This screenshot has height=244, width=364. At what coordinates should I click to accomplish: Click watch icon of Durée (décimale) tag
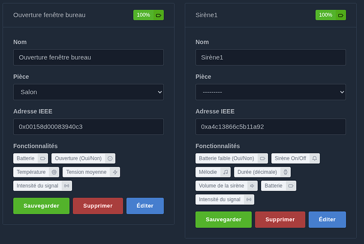(x=285, y=172)
